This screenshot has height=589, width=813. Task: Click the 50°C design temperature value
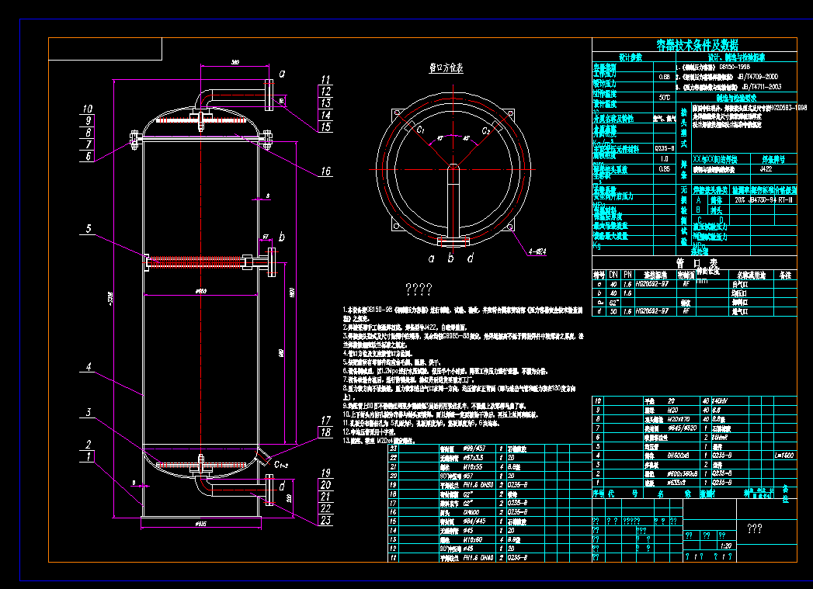(665, 97)
